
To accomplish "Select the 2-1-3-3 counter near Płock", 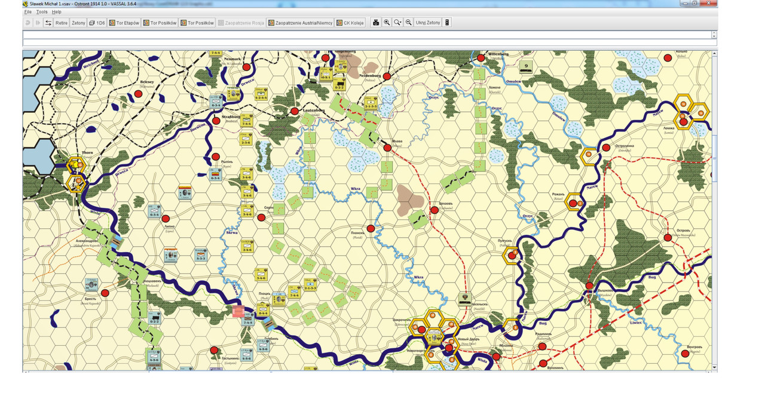I will click(310, 284).
